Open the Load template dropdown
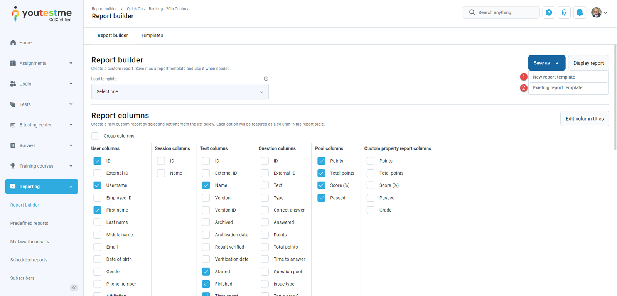The image size is (617, 296). pyautogui.click(x=180, y=92)
